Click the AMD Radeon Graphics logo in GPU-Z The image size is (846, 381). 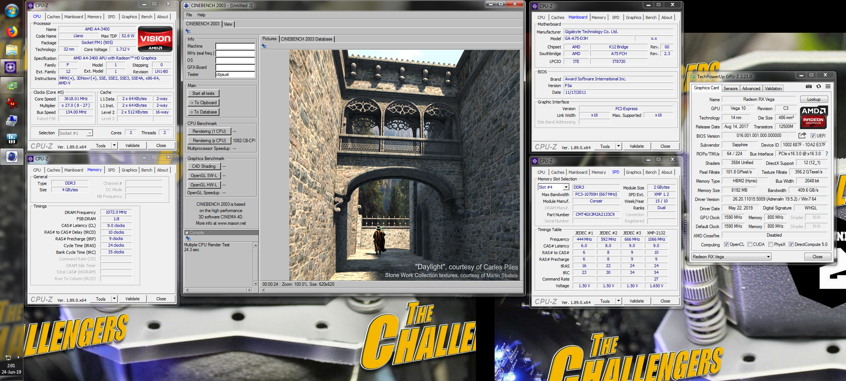click(813, 117)
